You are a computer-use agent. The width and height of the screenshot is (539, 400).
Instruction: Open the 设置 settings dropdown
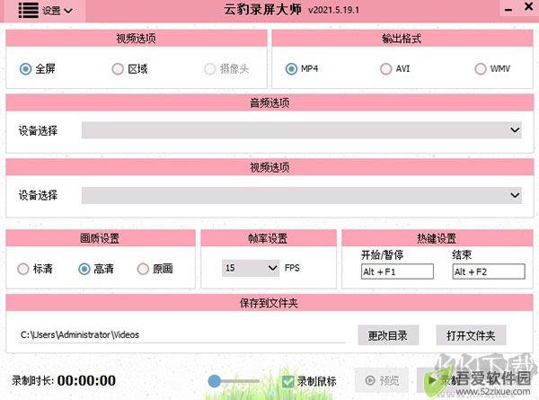click(x=57, y=11)
